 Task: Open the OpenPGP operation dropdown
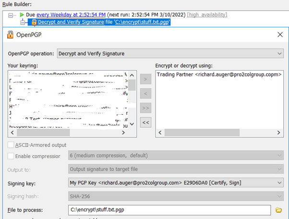coord(170,53)
